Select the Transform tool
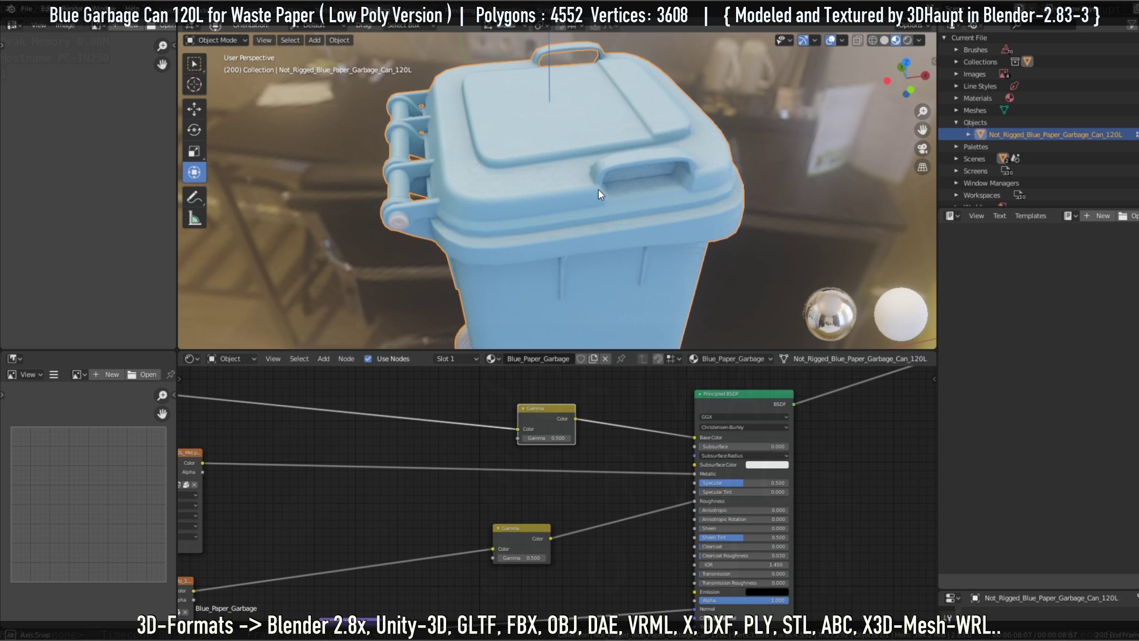The height and width of the screenshot is (641, 1139). tap(194, 172)
